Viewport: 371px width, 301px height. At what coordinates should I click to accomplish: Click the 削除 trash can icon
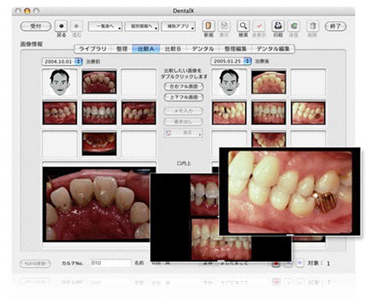tap(312, 26)
